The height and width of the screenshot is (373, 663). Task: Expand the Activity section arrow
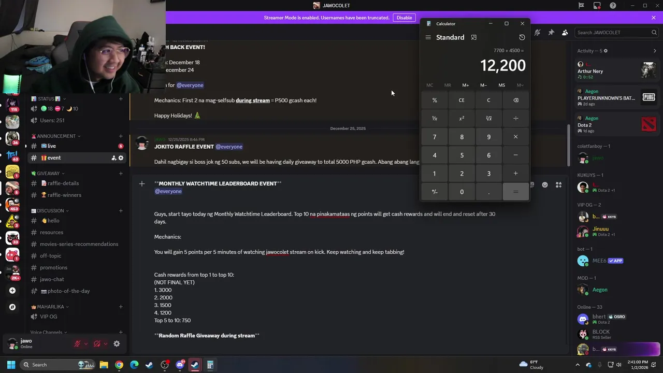point(655,51)
